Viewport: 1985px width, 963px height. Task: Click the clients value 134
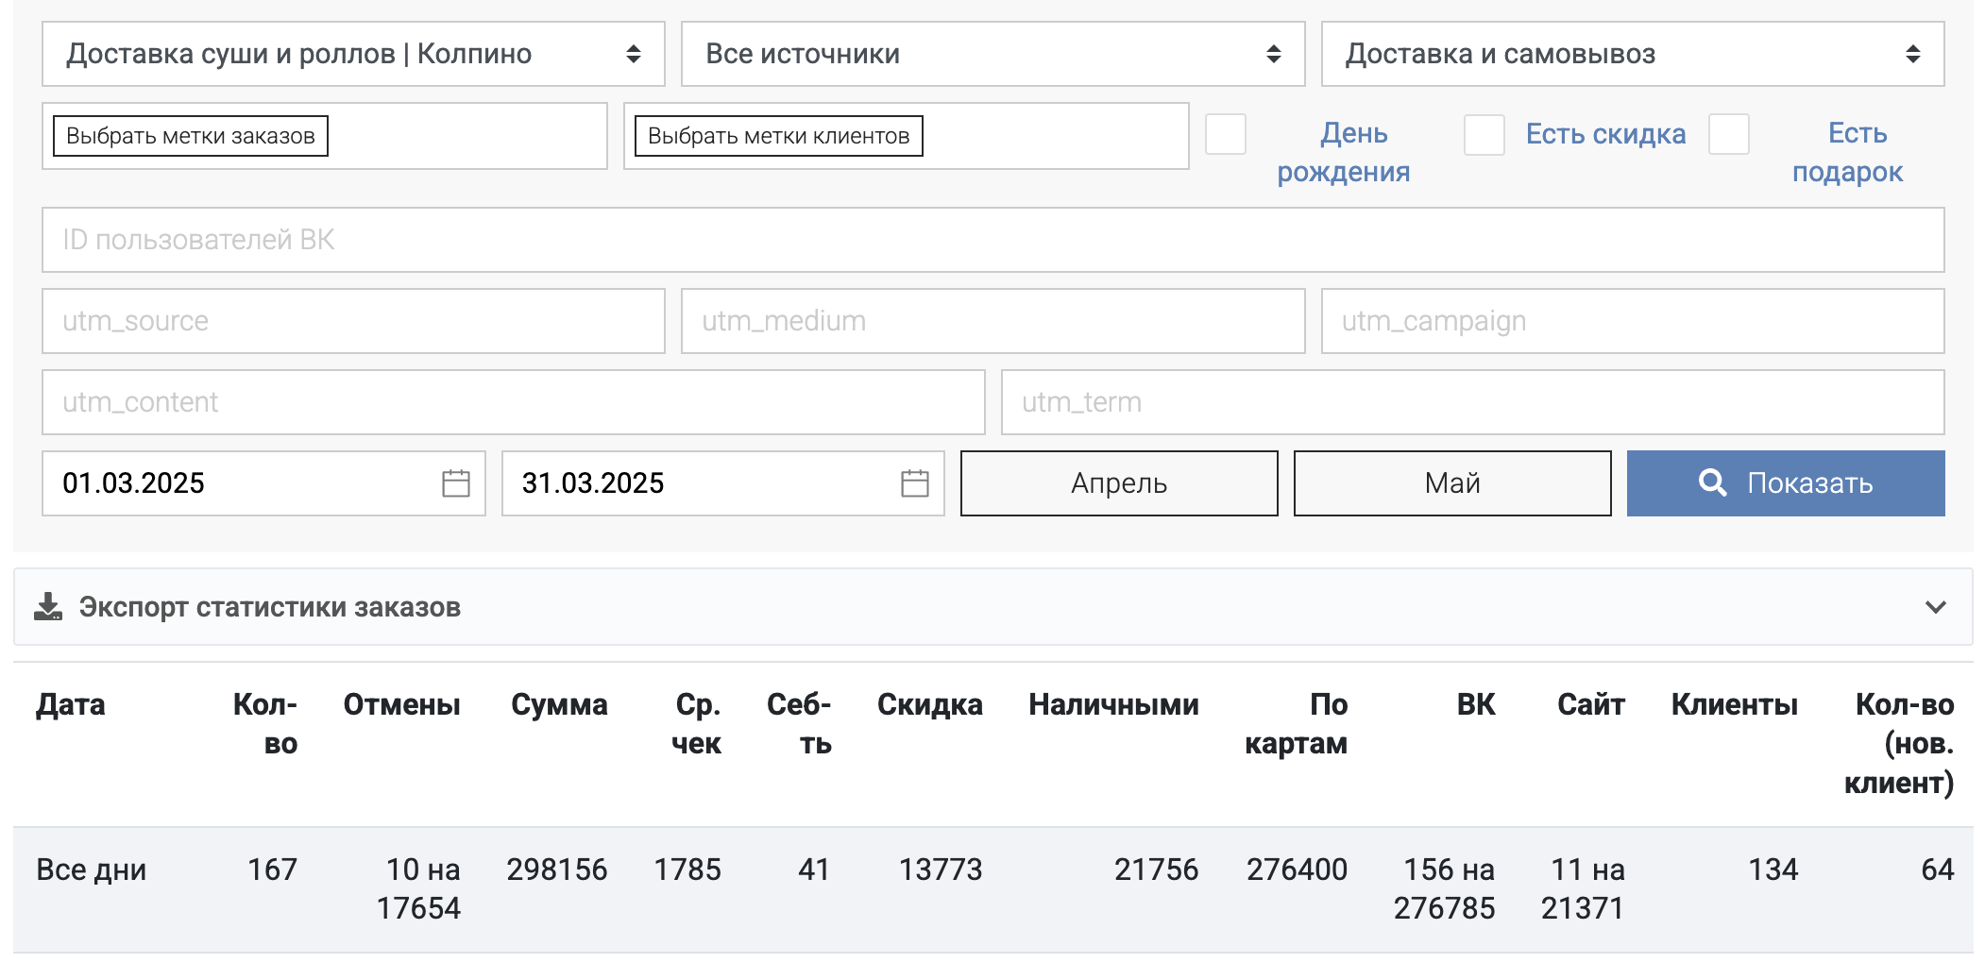(1773, 870)
